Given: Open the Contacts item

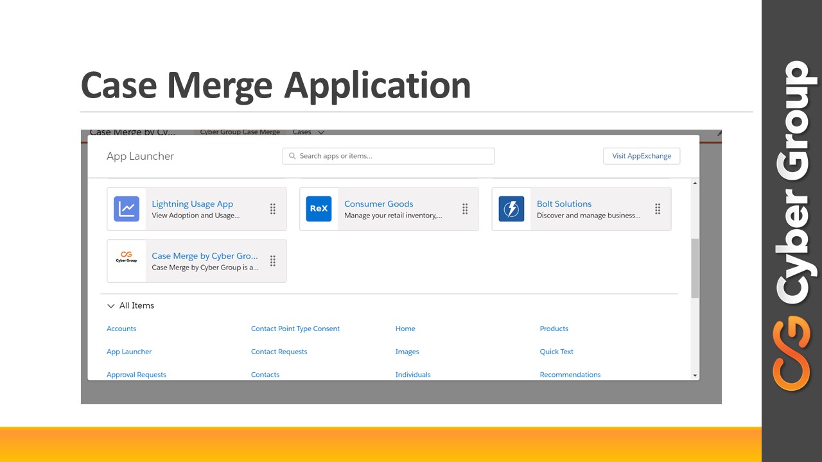Looking at the screenshot, I should pos(265,374).
